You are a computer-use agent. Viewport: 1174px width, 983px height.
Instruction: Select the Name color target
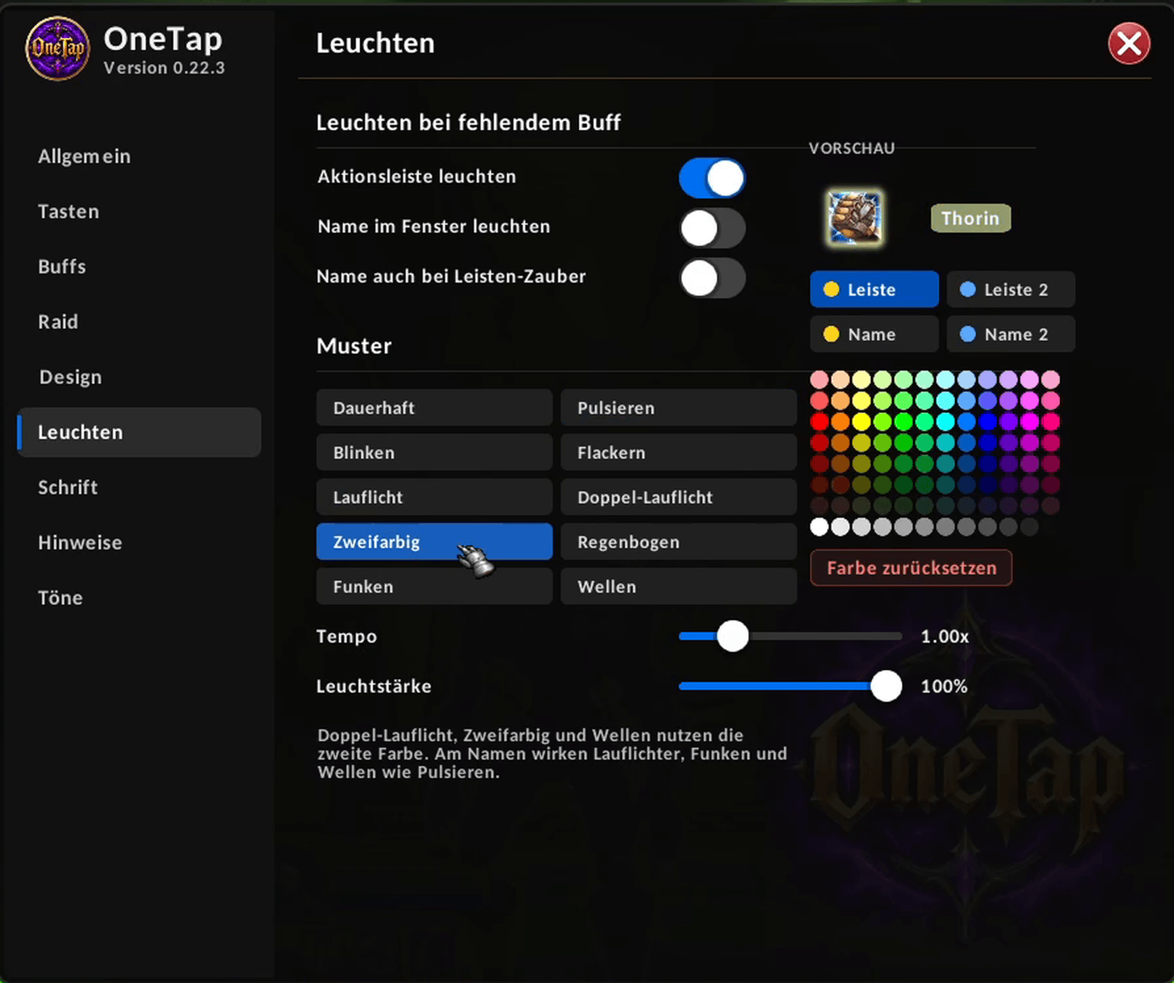(875, 334)
